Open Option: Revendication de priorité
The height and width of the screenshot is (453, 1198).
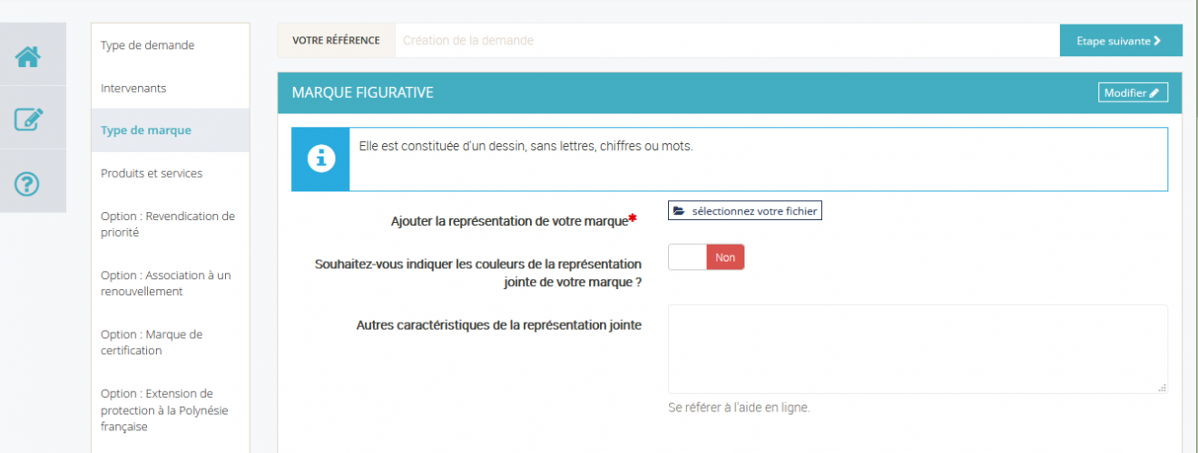point(168,224)
